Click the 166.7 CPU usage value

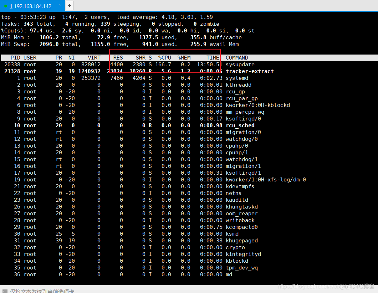click(163, 65)
